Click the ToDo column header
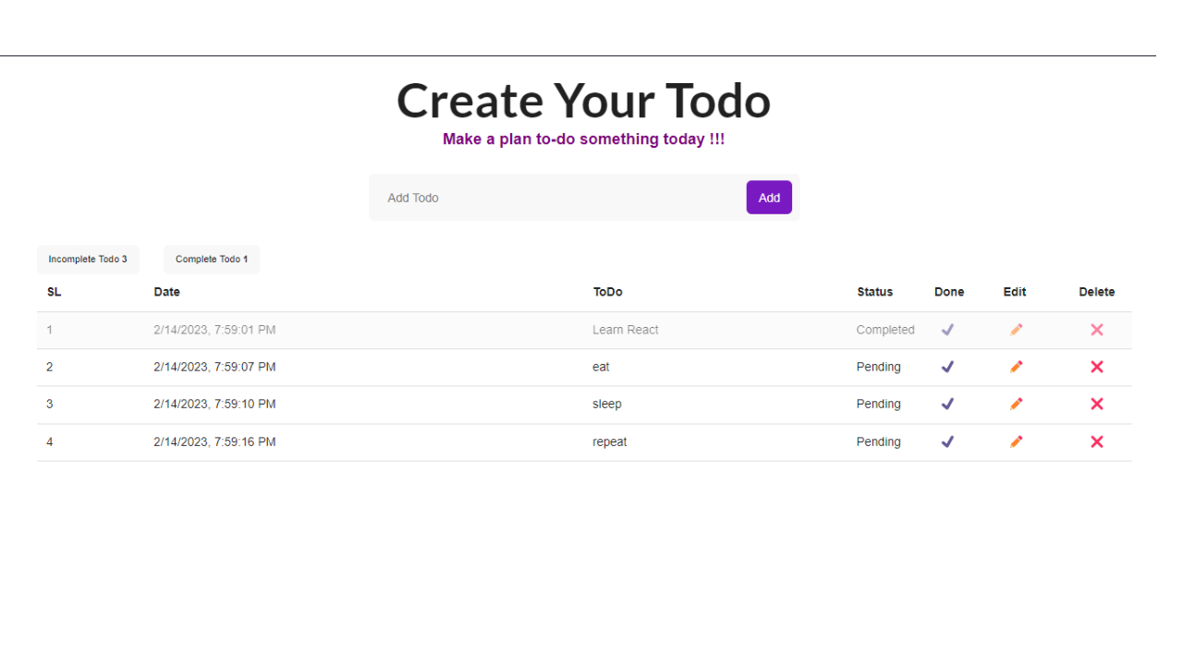 pyautogui.click(x=608, y=292)
